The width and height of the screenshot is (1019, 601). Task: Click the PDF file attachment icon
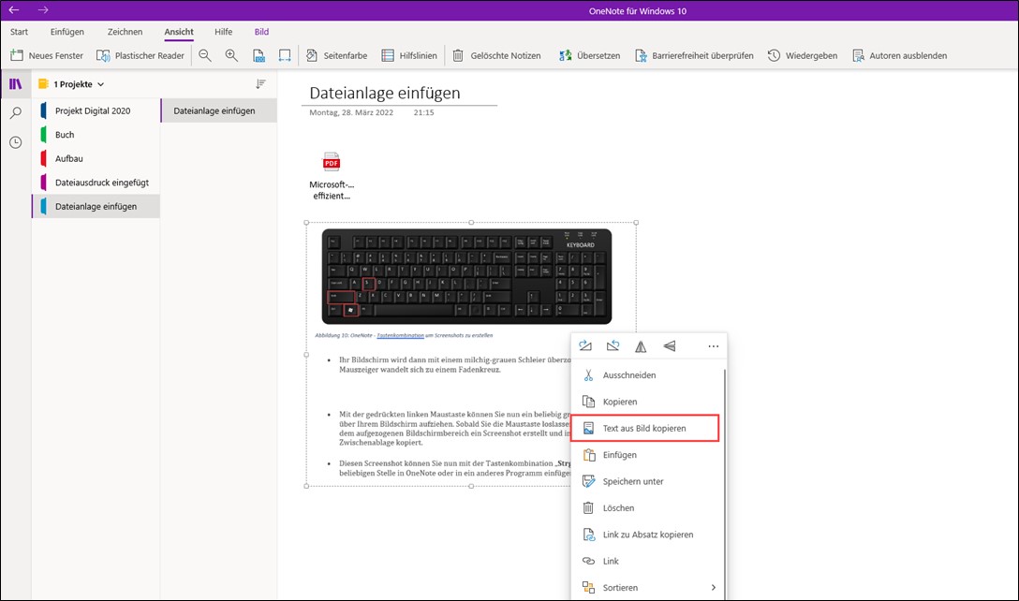click(332, 162)
